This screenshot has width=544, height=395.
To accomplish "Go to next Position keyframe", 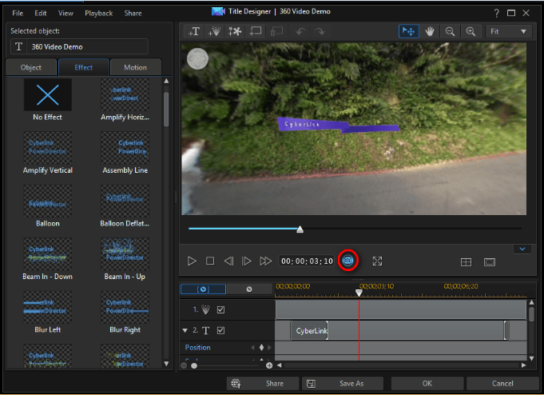I will 269,347.
